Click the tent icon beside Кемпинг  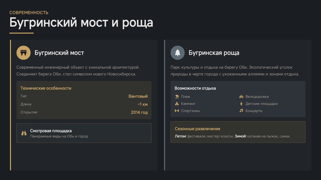[x=177, y=103]
